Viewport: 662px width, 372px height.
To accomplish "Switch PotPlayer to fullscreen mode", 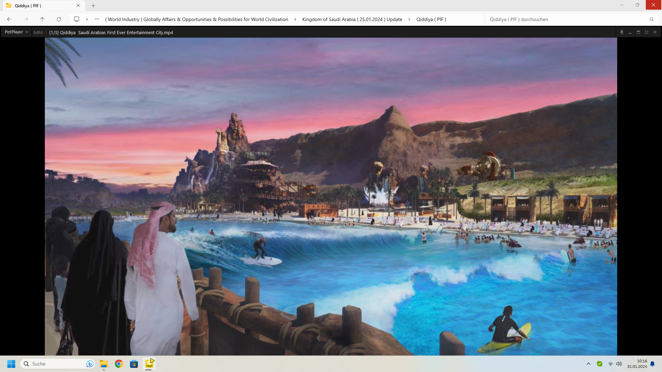I will (646, 32).
